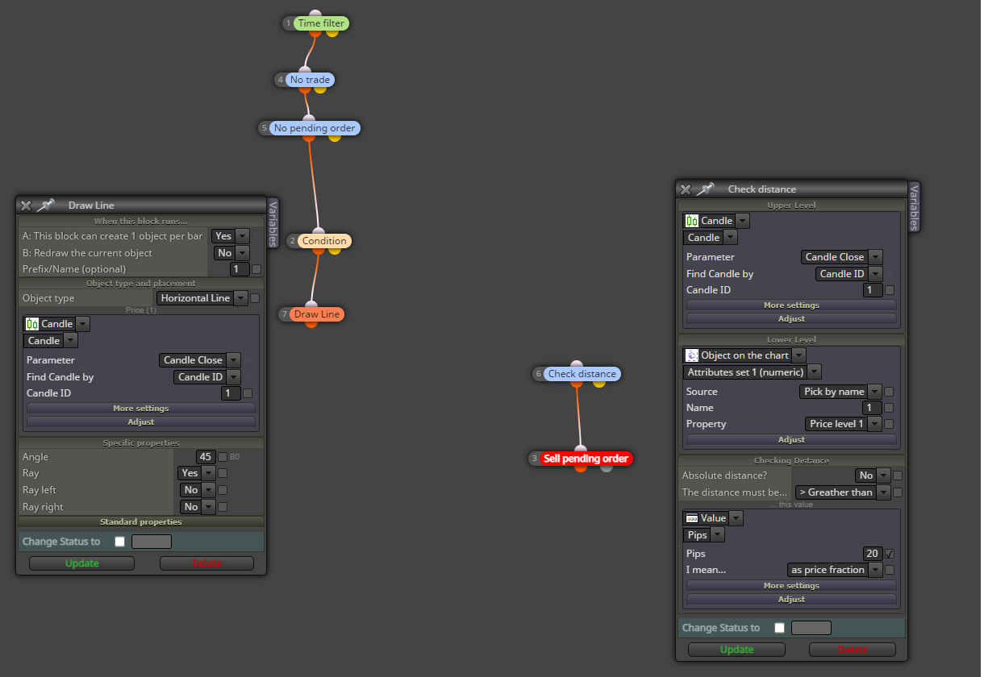Viewport: 984px width, 677px height.
Task: Click Delete button in Check distance panel
Action: pyautogui.click(x=853, y=650)
